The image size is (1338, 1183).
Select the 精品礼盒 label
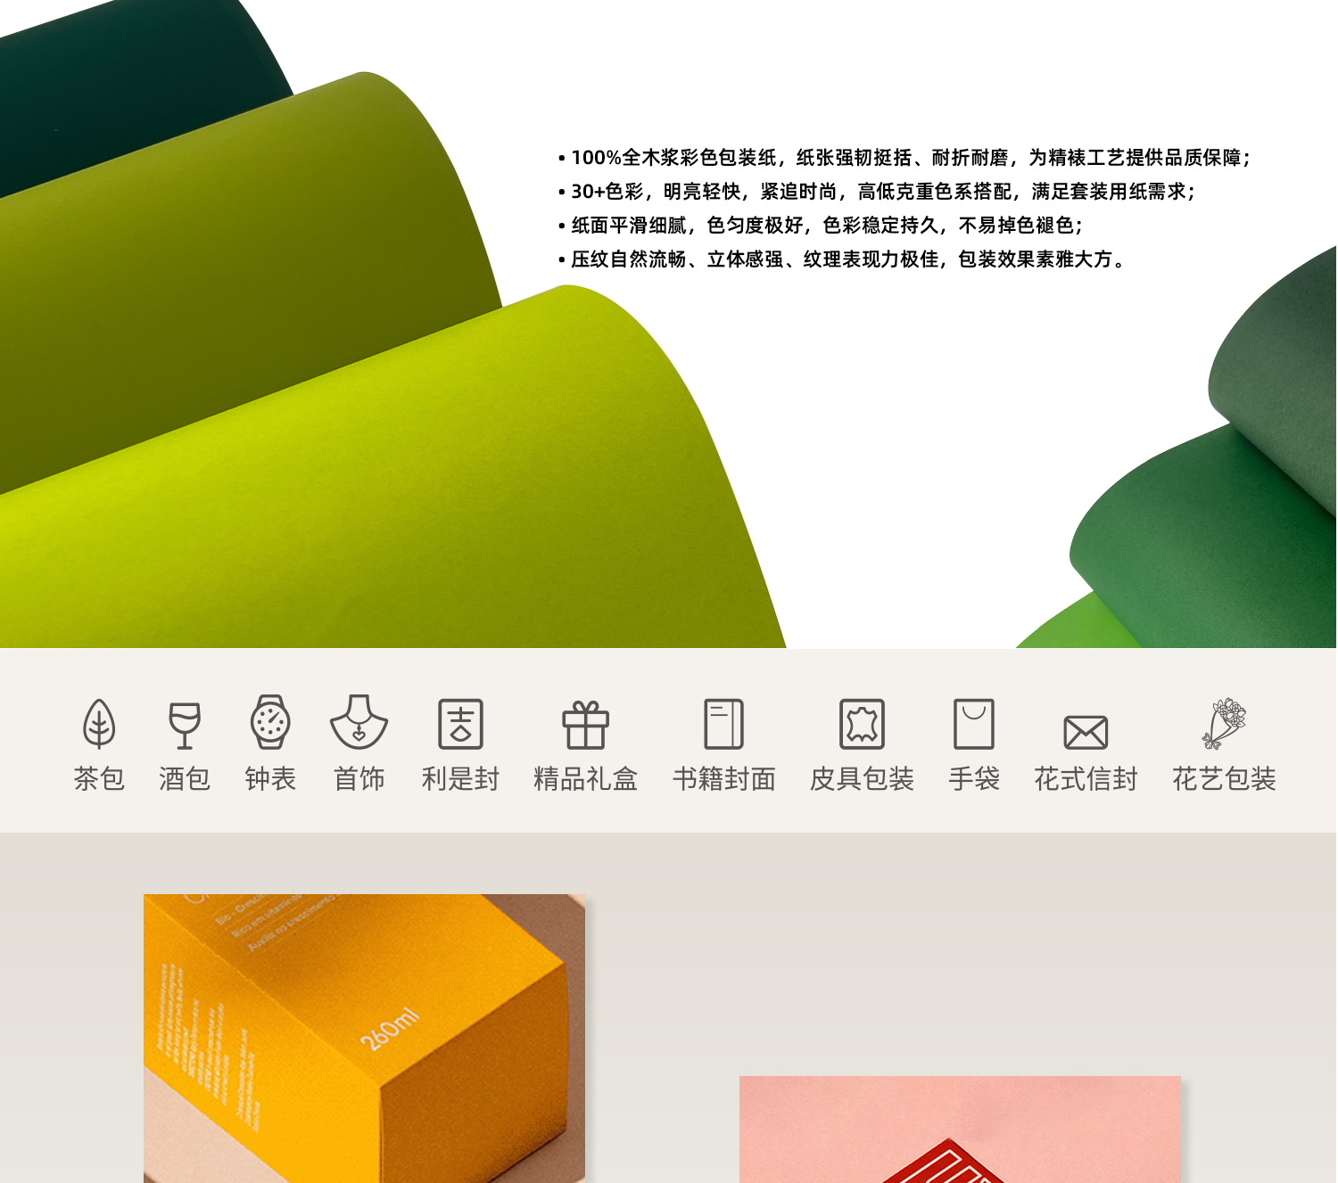[x=585, y=778]
